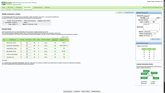
Task: Click the Salir link
Action: coord(162,2)
